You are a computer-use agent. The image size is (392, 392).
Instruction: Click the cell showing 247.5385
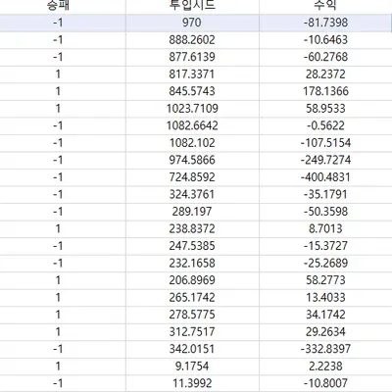[x=192, y=246]
